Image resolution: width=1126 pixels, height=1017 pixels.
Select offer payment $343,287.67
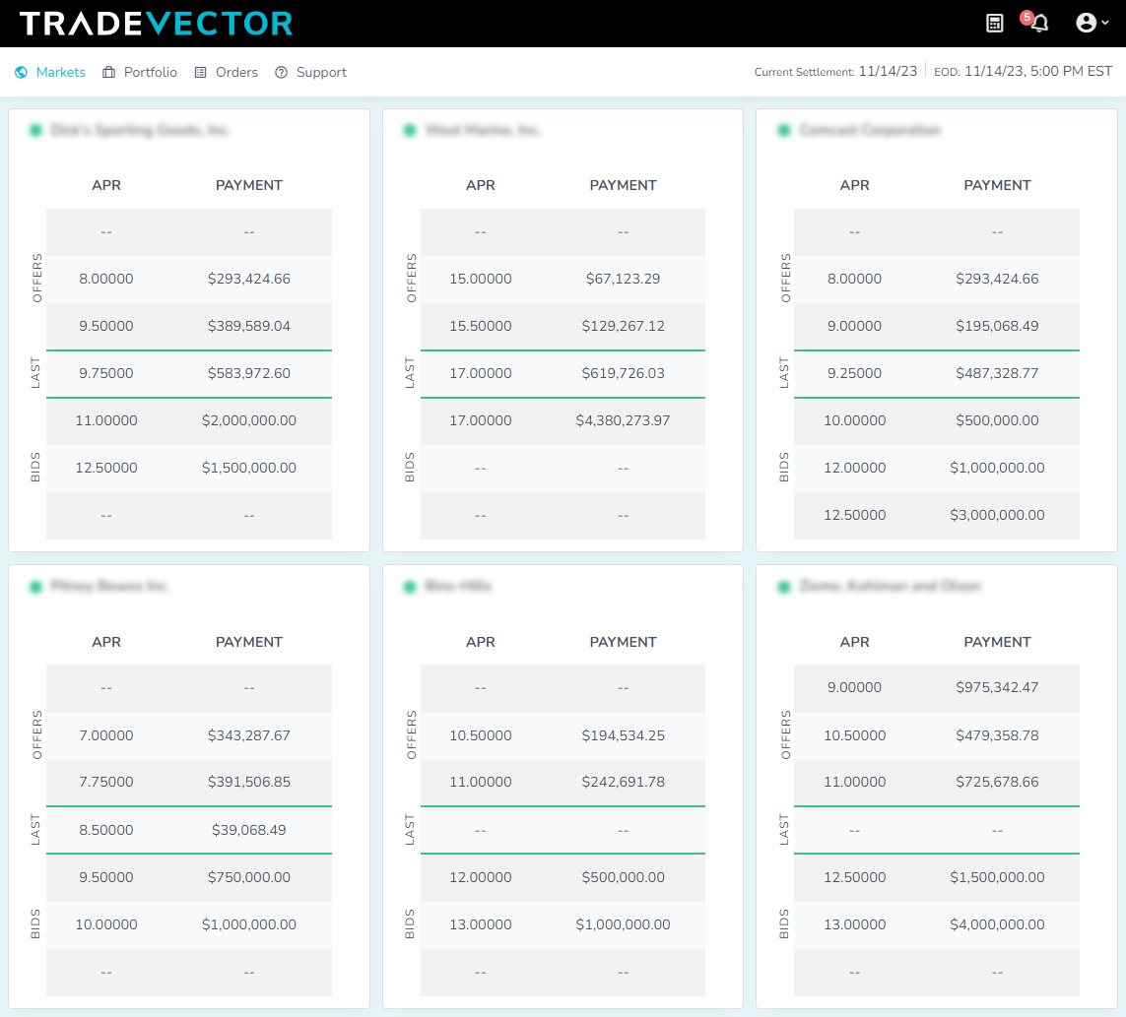point(248,735)
